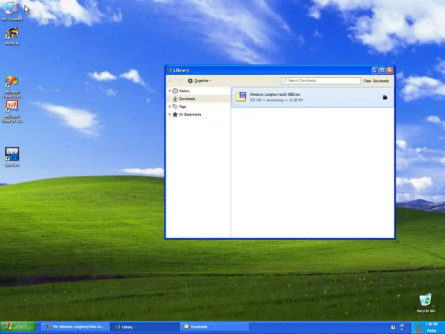
Task: Select All Bookmarks in the Library sidebar
Action: click(190, 114)
